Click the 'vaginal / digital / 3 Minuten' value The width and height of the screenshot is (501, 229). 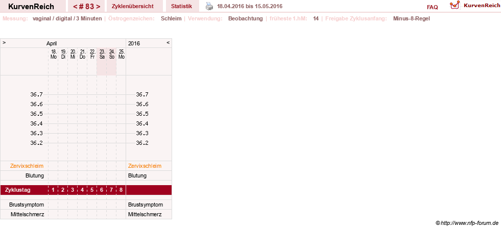point(67,18)
